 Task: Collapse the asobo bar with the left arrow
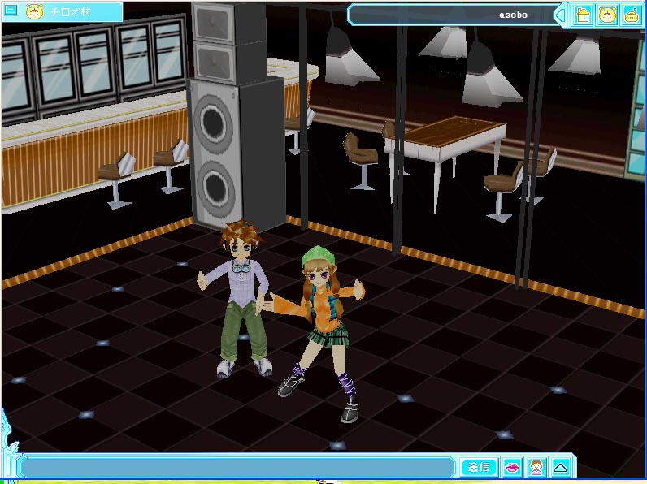[560, 15]
